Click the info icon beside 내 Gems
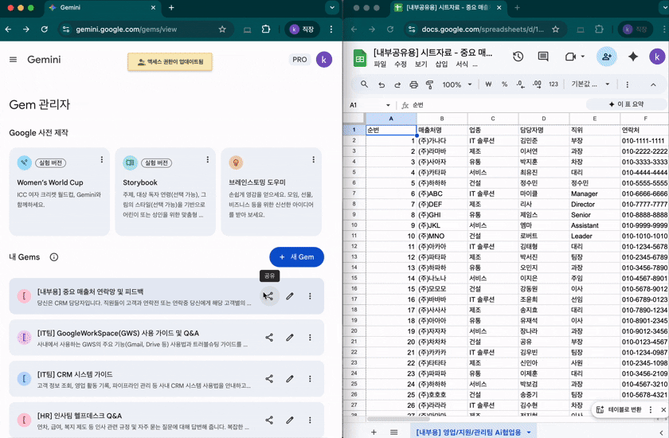669x438 pixels. tap(54, 257)
